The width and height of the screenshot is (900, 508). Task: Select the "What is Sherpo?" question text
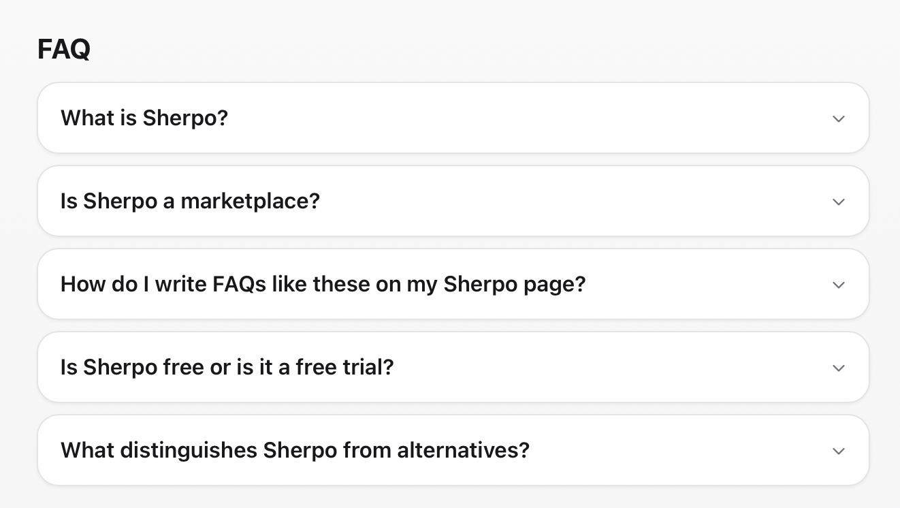144,118
